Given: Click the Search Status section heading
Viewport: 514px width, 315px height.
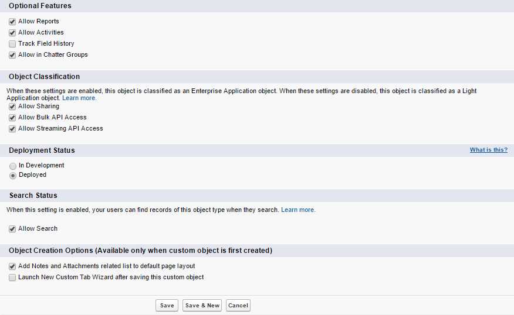Looking at the screenshot, I should tap(33, 196).
